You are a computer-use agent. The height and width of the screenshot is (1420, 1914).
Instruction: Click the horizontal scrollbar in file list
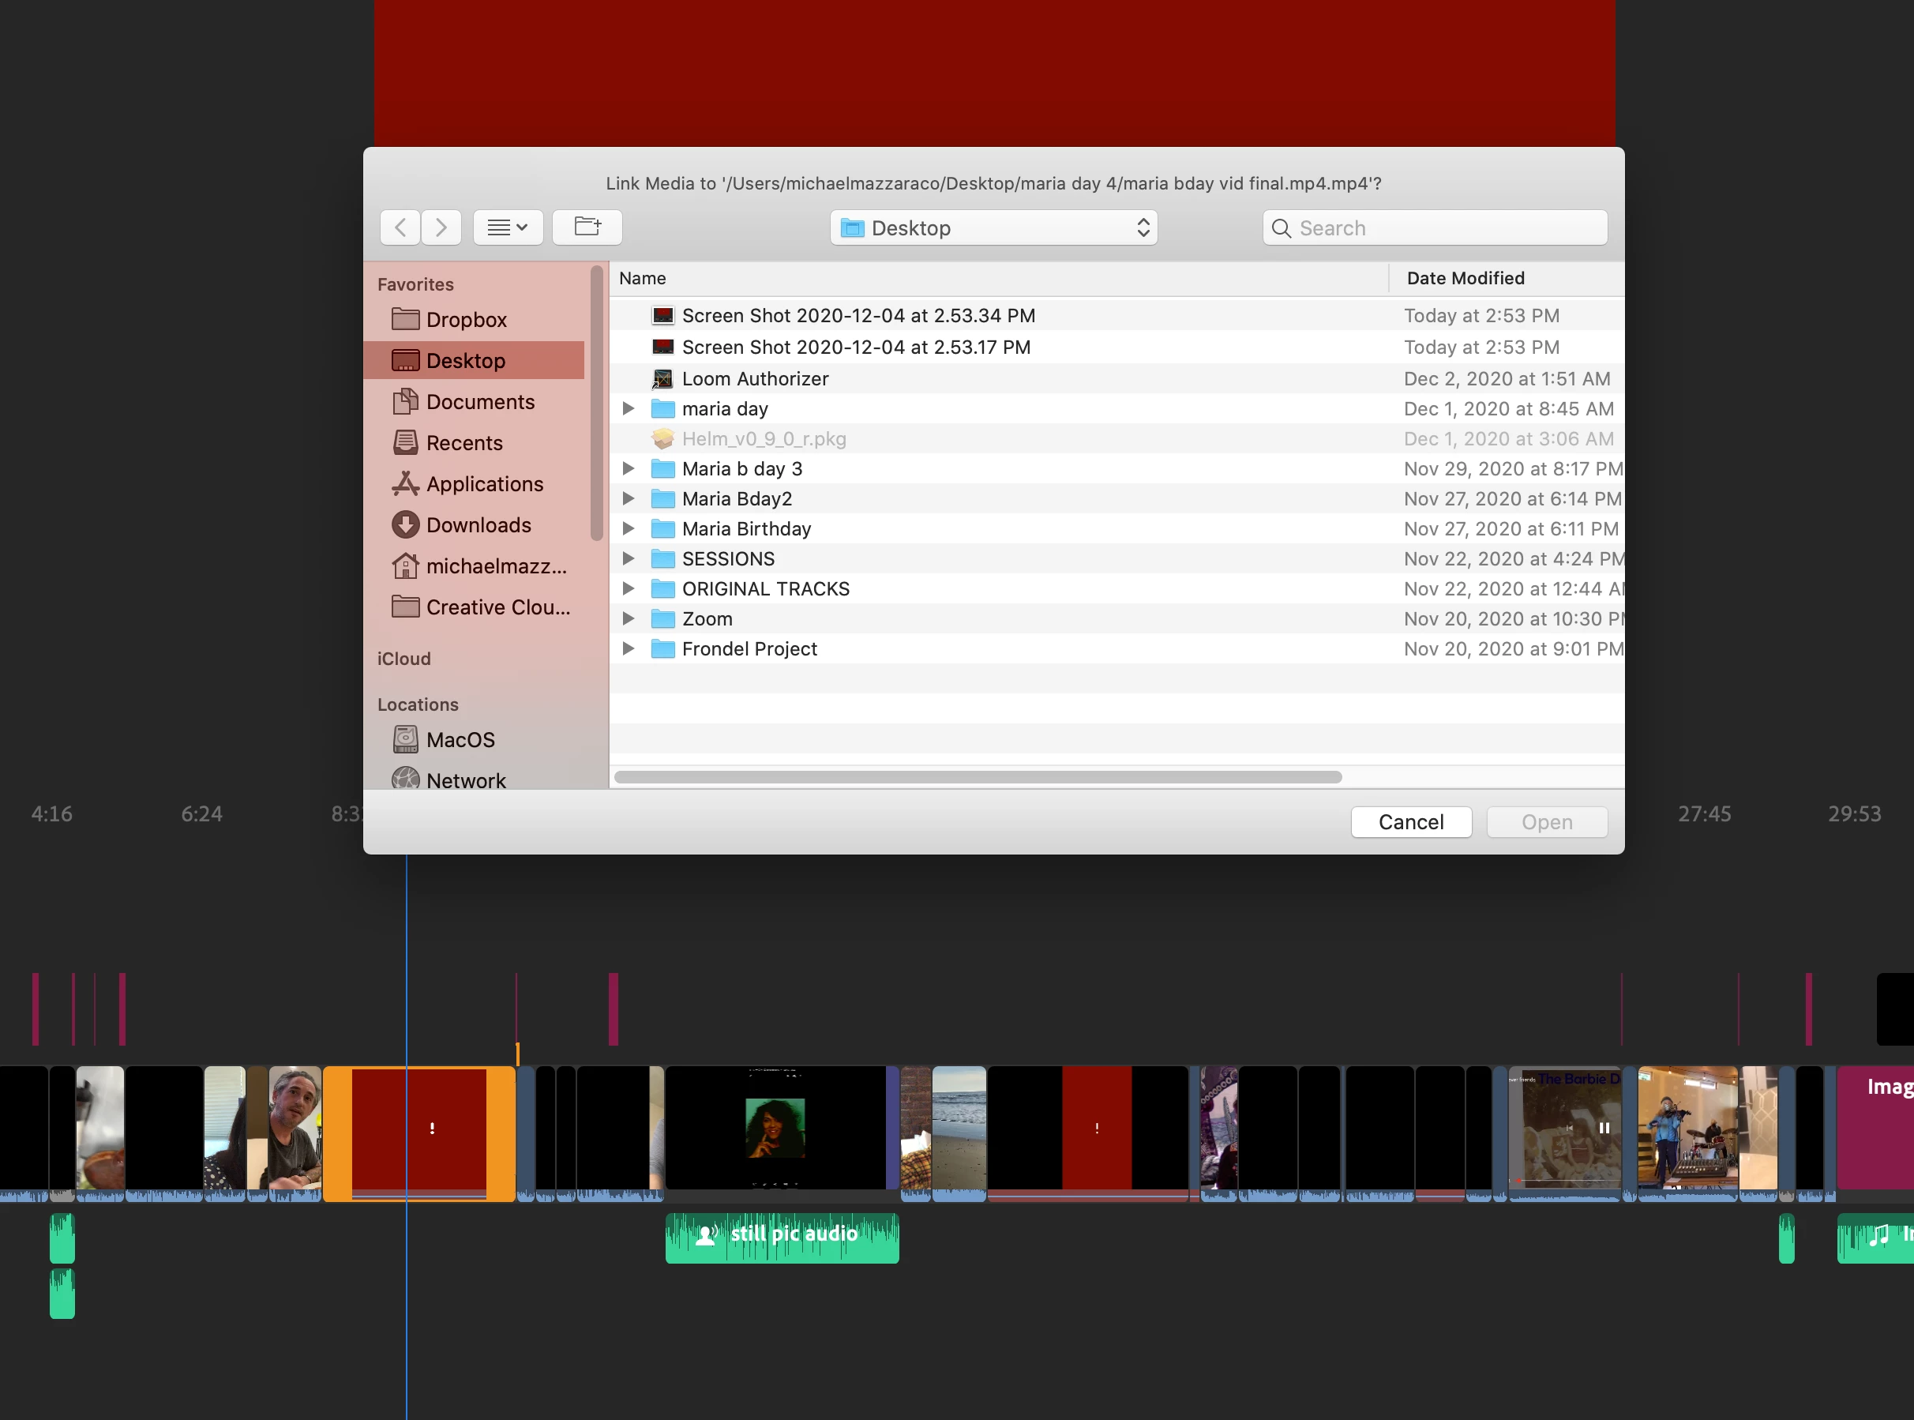(x=978, y=777)
